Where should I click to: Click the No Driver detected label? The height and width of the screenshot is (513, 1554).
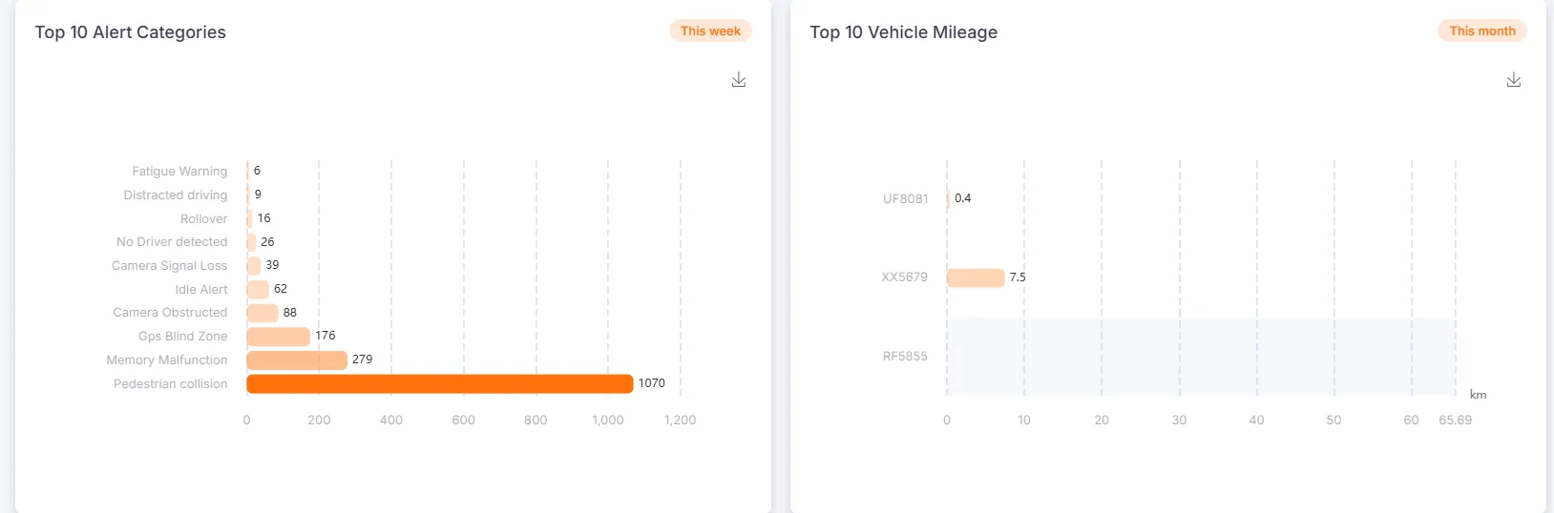tap(172, 242)
